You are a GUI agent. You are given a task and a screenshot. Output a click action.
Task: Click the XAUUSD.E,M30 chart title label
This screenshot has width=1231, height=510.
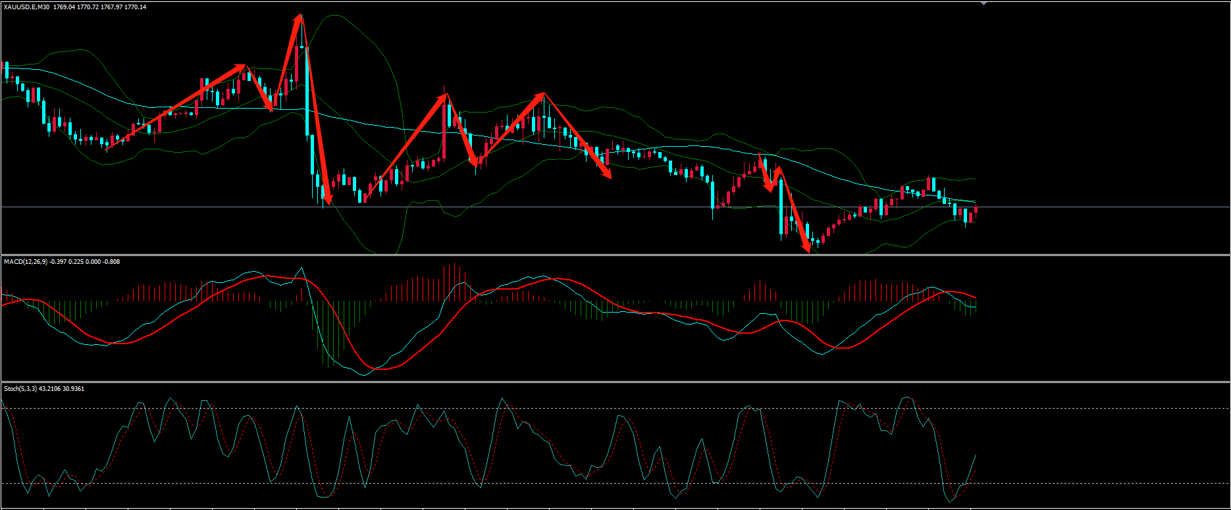pos(26,7)
